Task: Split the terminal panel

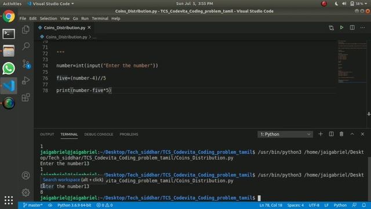Action: click(331, 134)
